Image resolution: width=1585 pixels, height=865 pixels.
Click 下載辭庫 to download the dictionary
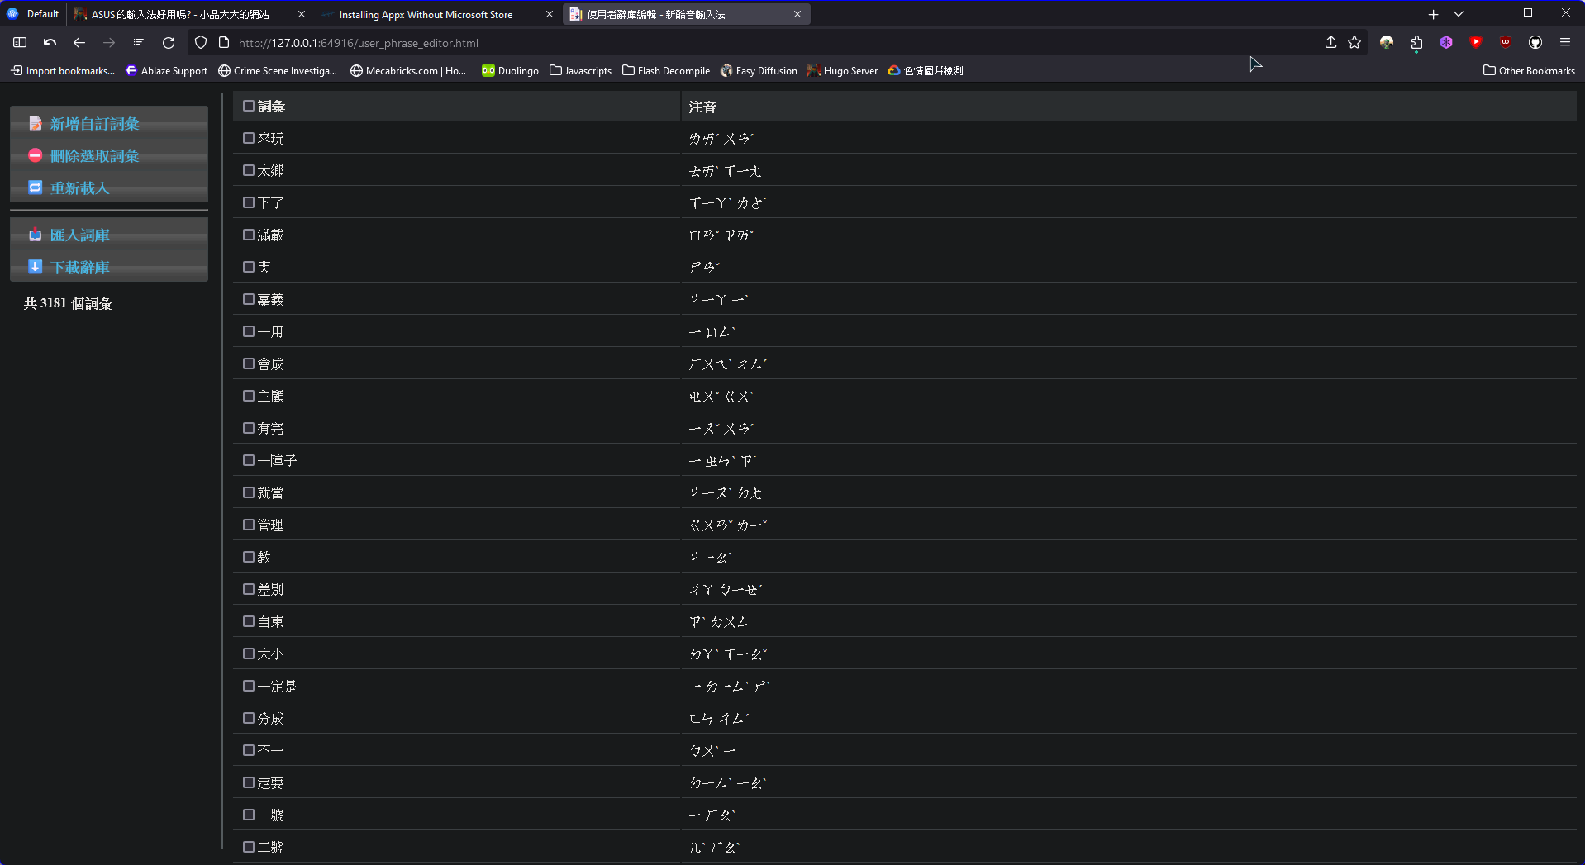point(79,268)
